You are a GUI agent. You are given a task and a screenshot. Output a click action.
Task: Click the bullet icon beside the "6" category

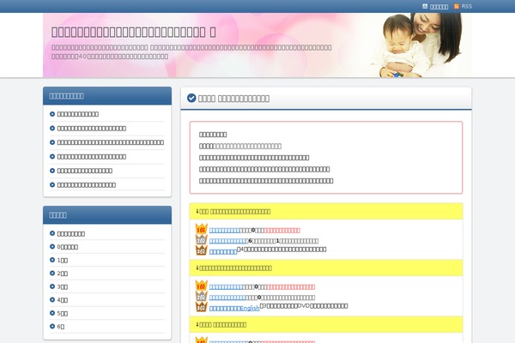click(52, 326)
